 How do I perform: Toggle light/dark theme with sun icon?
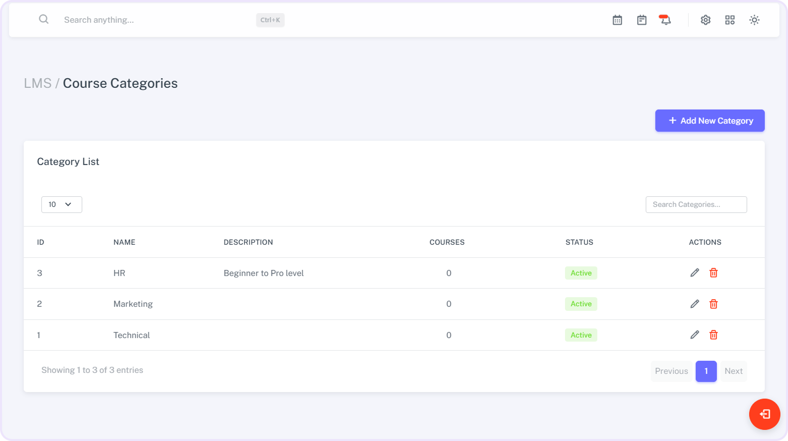[754, 20]
